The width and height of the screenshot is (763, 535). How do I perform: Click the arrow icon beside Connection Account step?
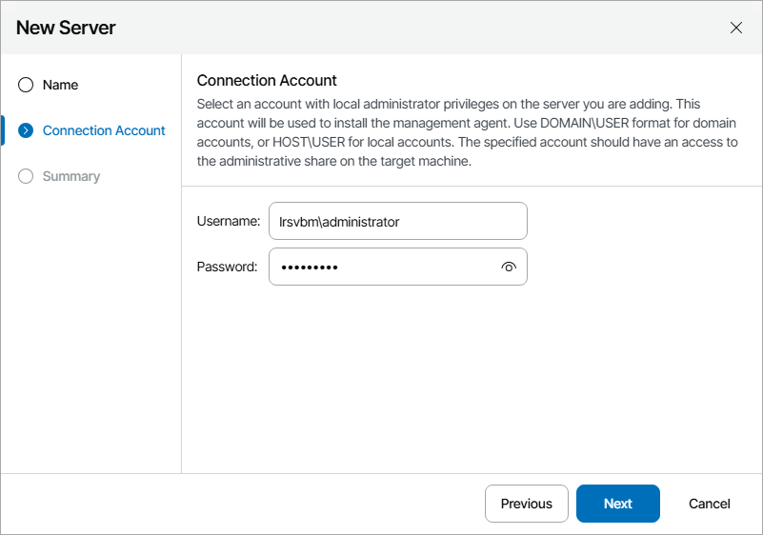(x=26, y=130)
